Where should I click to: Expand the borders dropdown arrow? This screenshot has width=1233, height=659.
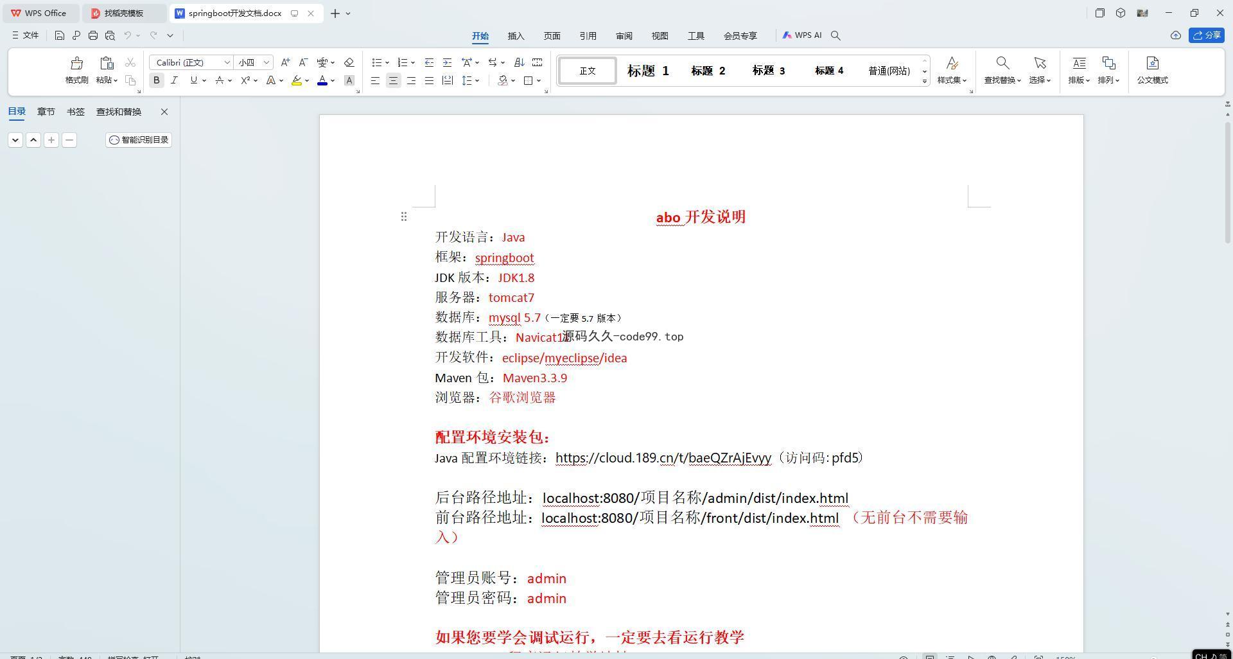pos(539,80)
